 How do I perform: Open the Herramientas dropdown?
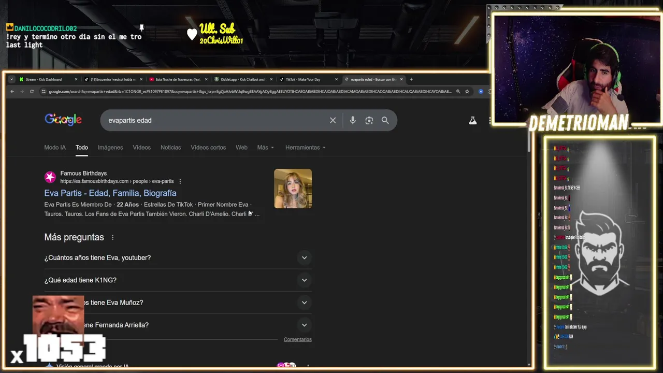pos(306,148)
